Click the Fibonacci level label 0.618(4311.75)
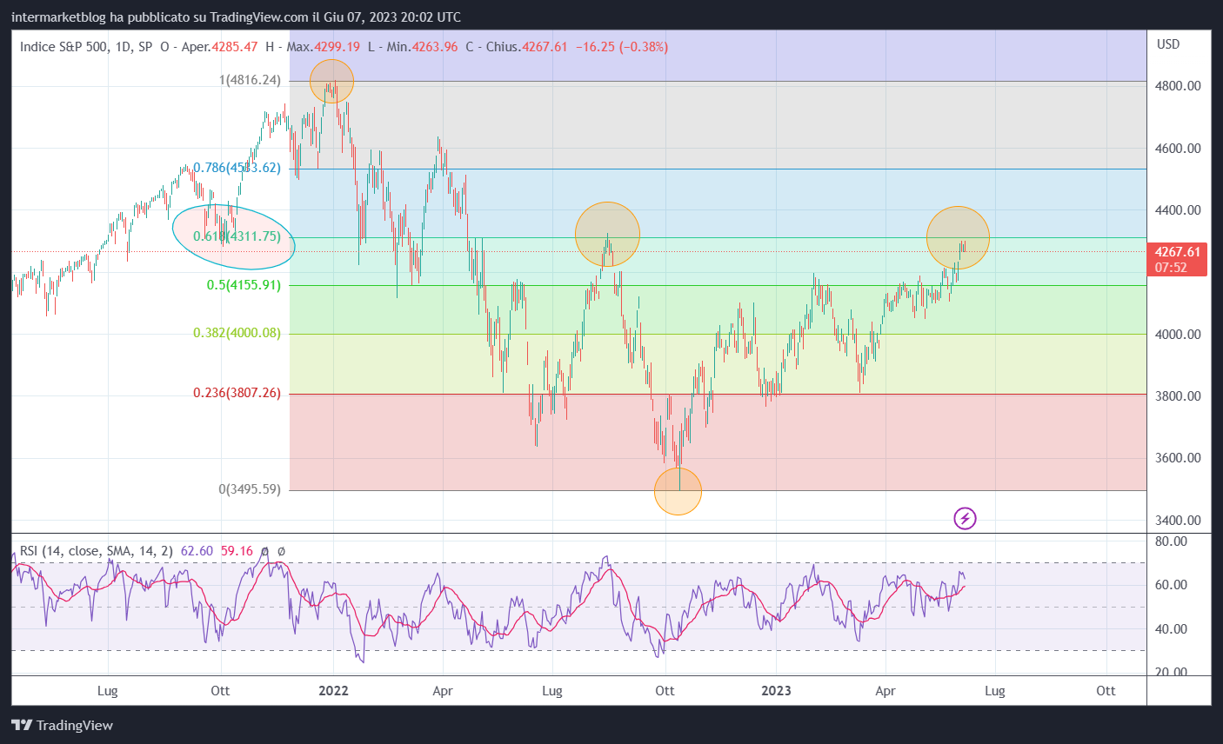Screen dimensions: 1223x744 point(237,236)
